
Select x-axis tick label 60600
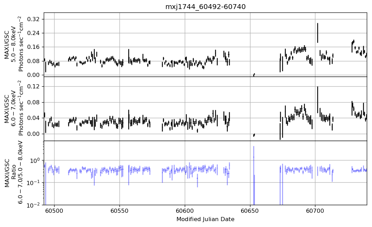pyautogui.click(x=185, y=211)
